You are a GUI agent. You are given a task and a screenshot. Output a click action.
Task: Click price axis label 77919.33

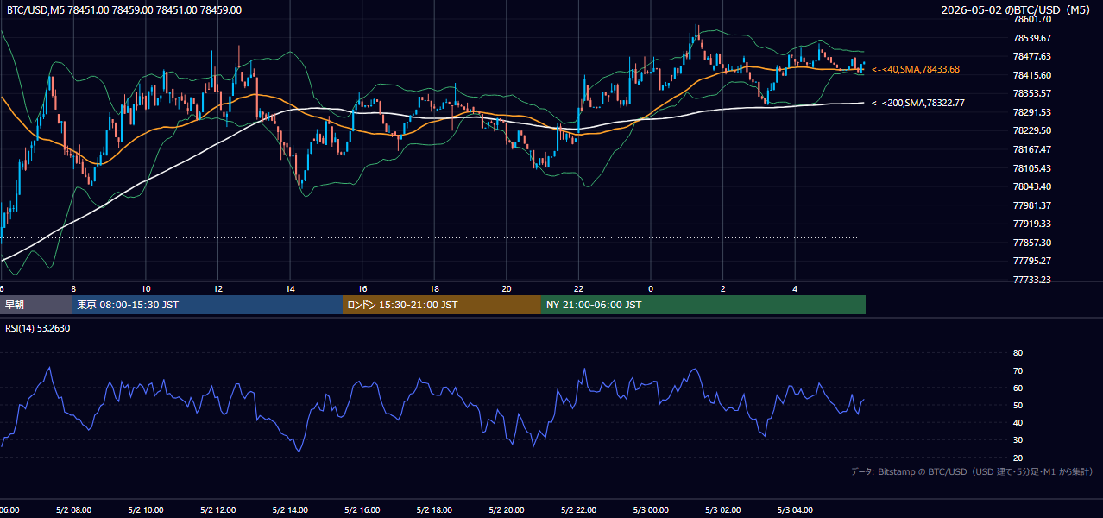point(1031,224)
